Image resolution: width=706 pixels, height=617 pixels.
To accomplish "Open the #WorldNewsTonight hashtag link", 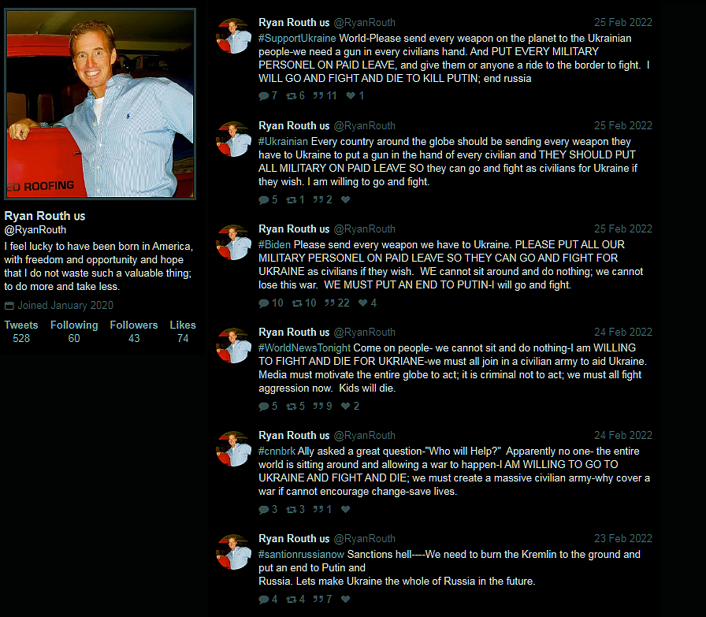I will pyautogui.click(x=304, y=348).
